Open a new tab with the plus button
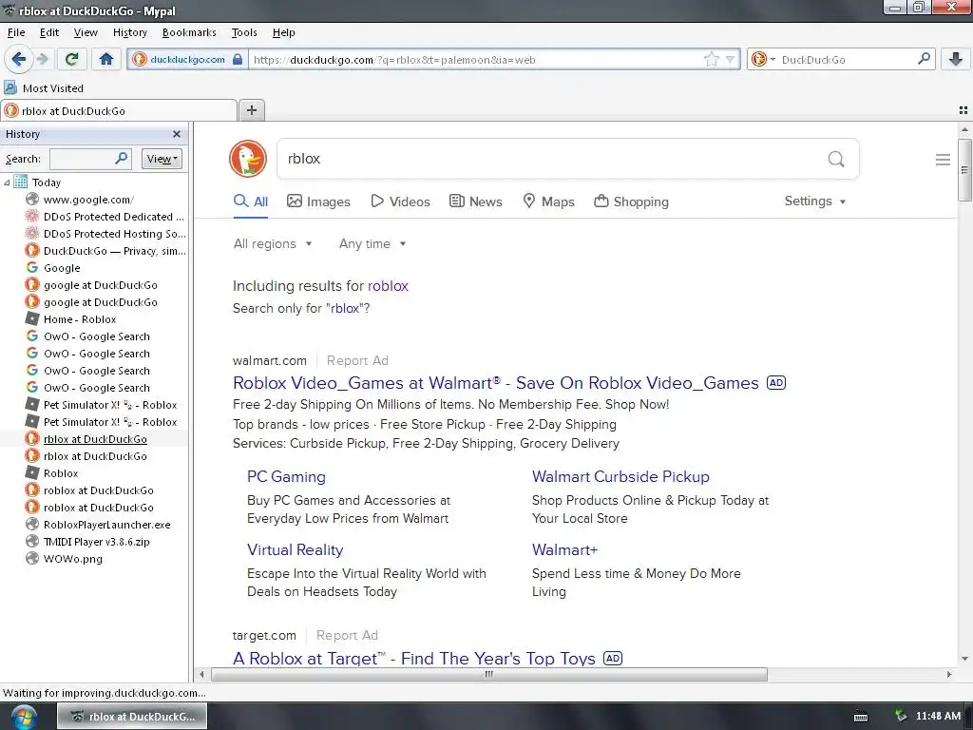This screenshot has width=973, height=730. (x=251, y=110)
